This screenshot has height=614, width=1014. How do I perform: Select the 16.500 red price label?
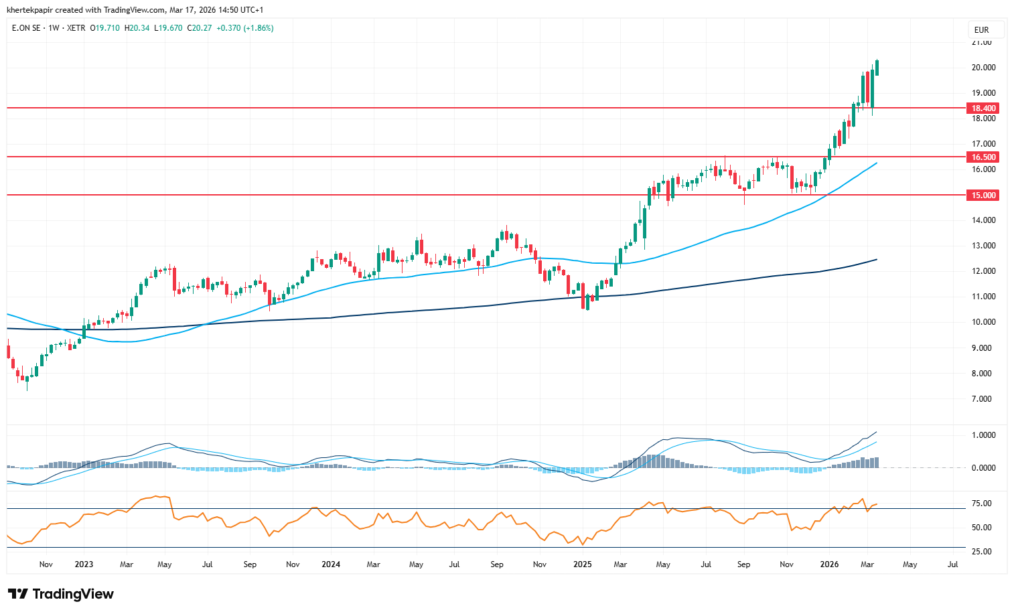coord(983,157)
